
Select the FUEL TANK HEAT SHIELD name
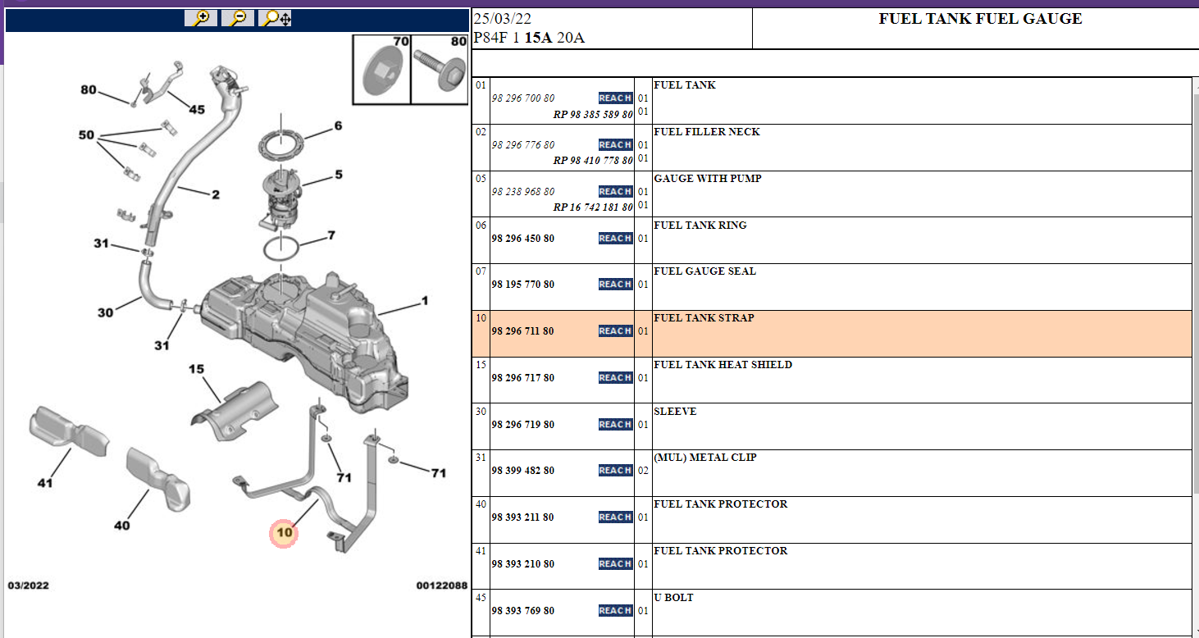tap(723, 365)
